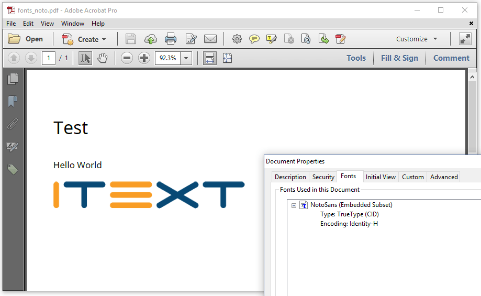This screenshot has width=481, height=296.
Task: Maximize the Acrobat window
Action: pyautogui.click(x=441, y=10)
